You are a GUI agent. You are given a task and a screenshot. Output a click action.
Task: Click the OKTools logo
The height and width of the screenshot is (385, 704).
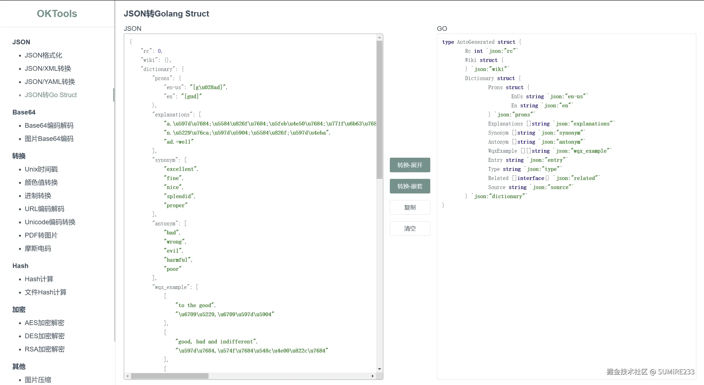(x=57, y=13)
